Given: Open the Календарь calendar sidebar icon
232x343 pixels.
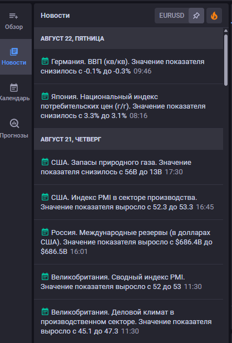Looking at the screenshot, I should point(14,92).
